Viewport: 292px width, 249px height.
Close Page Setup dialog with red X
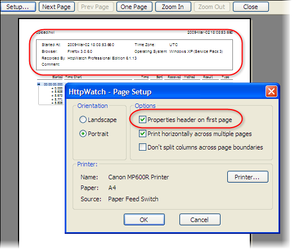click(x=271, y=92)
